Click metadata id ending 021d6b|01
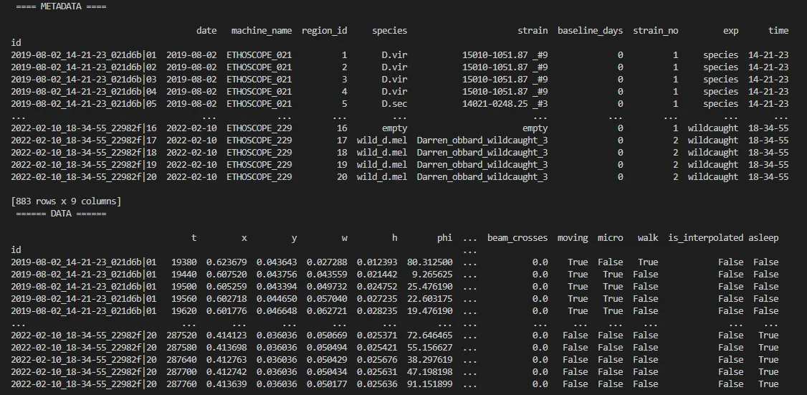The width and height of the screenshot is (807, 395). [83, 54]
